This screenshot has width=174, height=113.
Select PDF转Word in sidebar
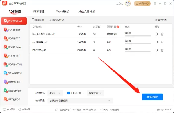coord(14,21)
